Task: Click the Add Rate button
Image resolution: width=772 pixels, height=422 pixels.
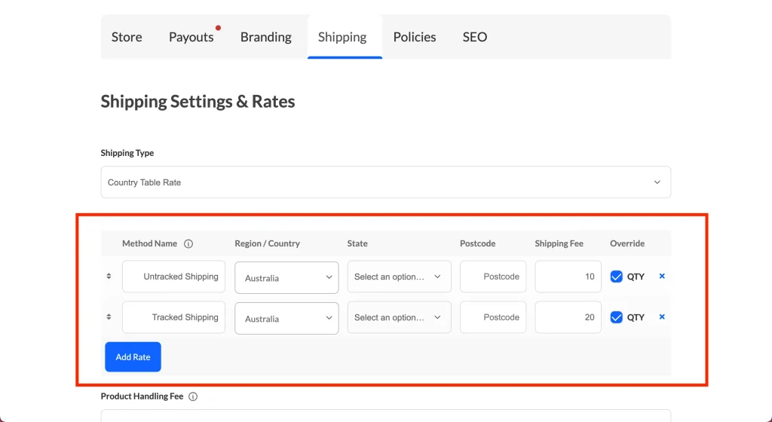Action: [x=133, y=357]
